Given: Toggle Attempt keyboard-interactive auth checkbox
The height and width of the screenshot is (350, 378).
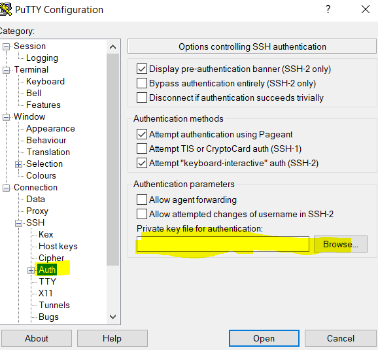Looking at the screenshot, I should click(x=142, y=163).
